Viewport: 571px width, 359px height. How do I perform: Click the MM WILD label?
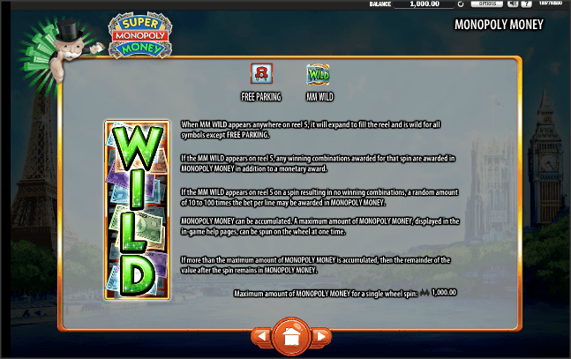pos(319,97)
